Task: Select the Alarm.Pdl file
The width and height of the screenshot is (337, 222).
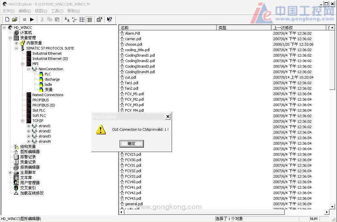Action: [x=133, y=33]
